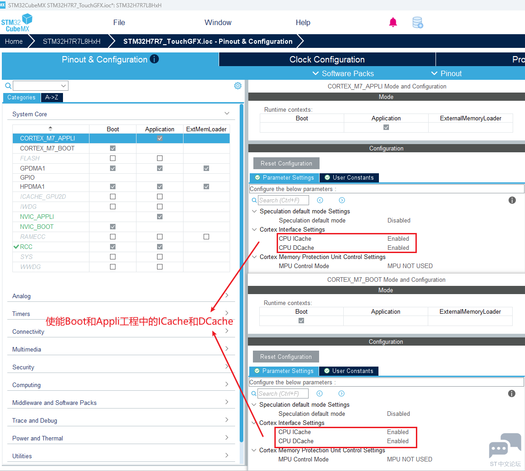Image resolution: width=525 pixels, height=471 pixels.
Task: Switch to A->Z listing tab
Action: [52, 97]
